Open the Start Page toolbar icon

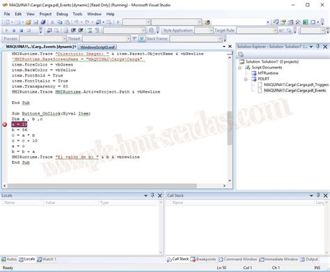(306, 22)
